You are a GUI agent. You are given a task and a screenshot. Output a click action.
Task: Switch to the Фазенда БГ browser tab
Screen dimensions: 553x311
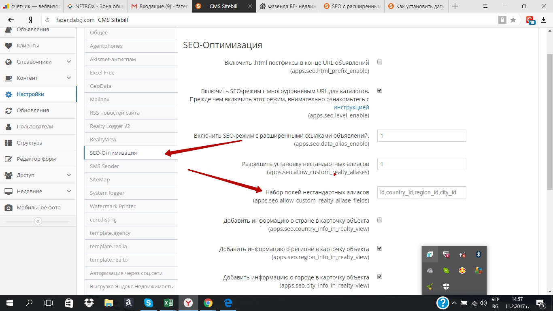pyautogui.click(x=288, y=6)
